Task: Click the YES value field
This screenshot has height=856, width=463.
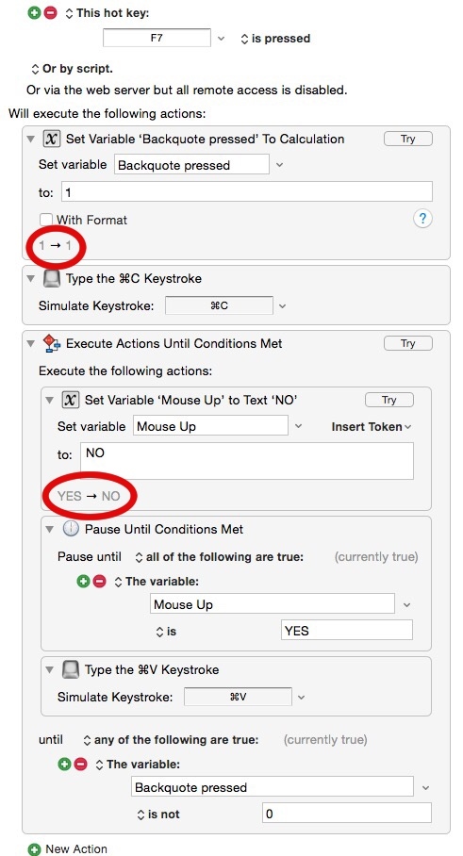Action: (x=347, y=631)
